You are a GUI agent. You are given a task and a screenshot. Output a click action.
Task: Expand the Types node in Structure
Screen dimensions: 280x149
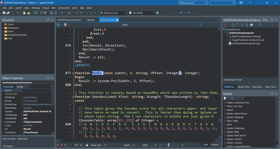(3, 31)
